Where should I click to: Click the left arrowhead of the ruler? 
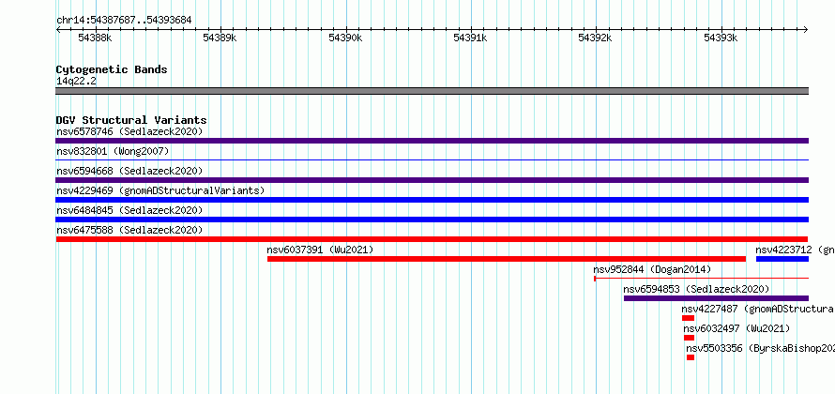[58, 29]
